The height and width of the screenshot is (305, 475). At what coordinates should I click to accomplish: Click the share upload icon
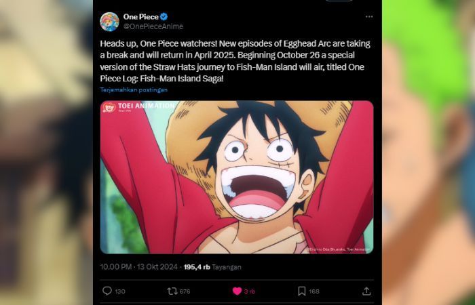[366, 291]
